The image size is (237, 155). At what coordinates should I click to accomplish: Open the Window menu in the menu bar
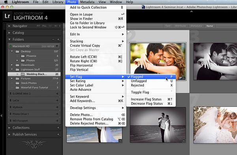pos(116,2)
